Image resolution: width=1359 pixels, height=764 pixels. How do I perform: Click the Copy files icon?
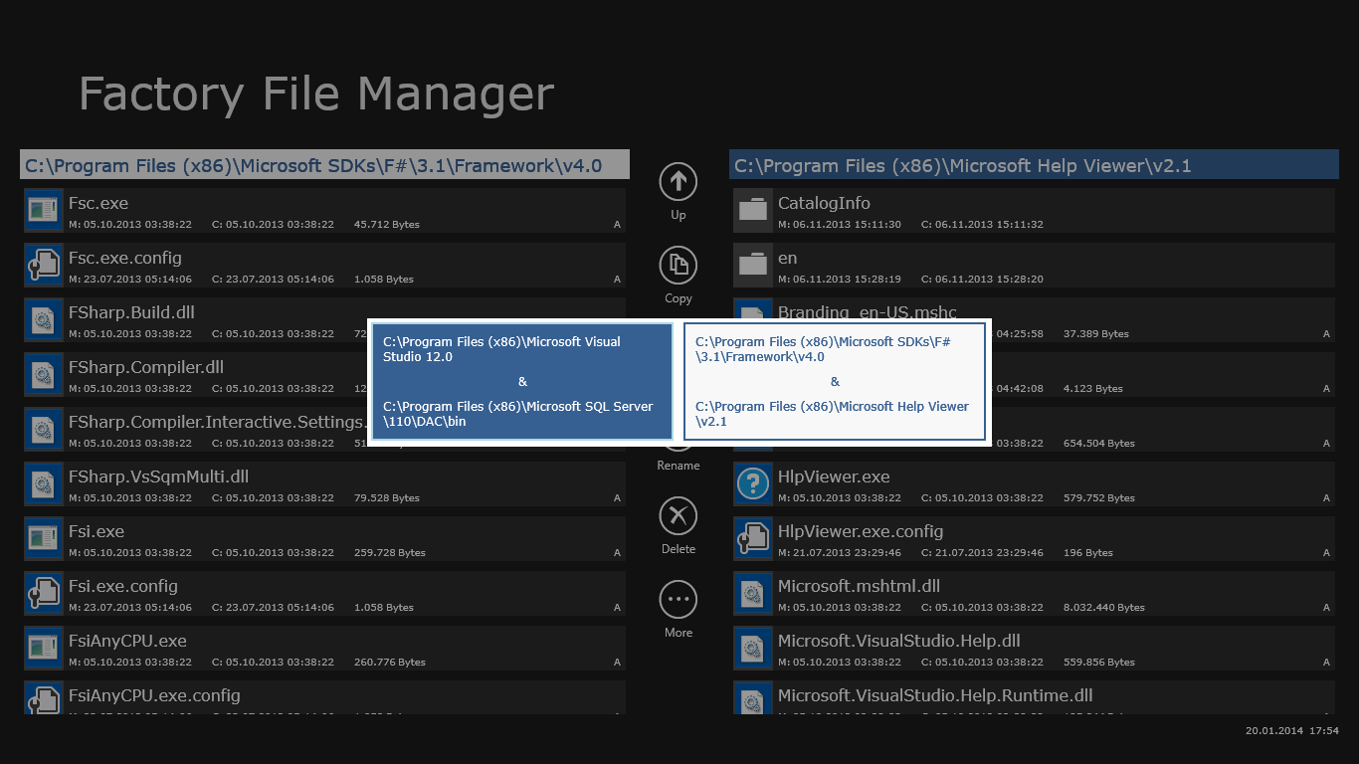(678, 266)
